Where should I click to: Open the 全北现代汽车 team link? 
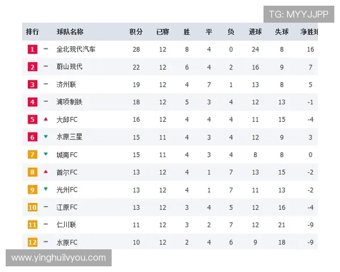tap(76, 49)
